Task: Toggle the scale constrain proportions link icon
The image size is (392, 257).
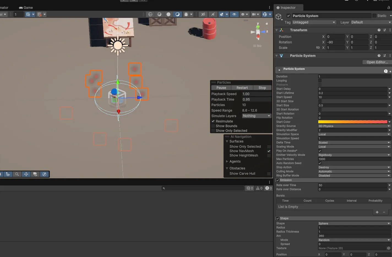Action: coord(318,48)
